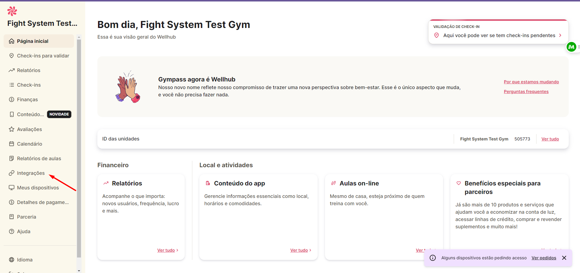
Task: Open Por que estamos mudando link
Action: click(x=531, y=82)
